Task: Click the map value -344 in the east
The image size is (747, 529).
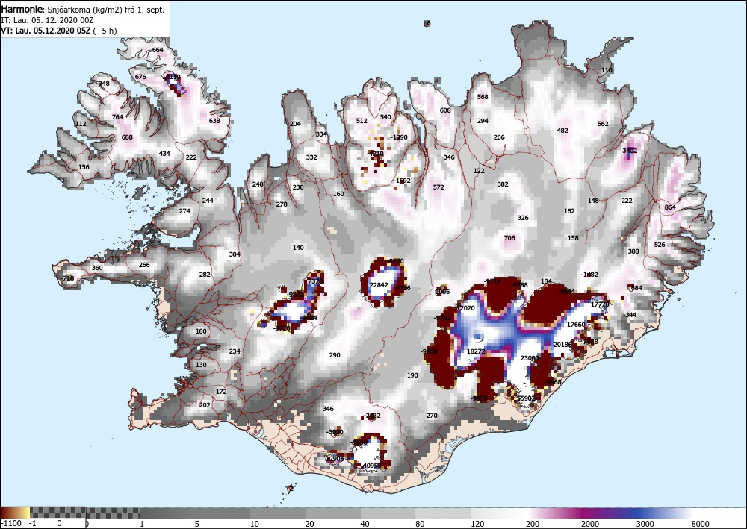Action: [x=630, y=315]
